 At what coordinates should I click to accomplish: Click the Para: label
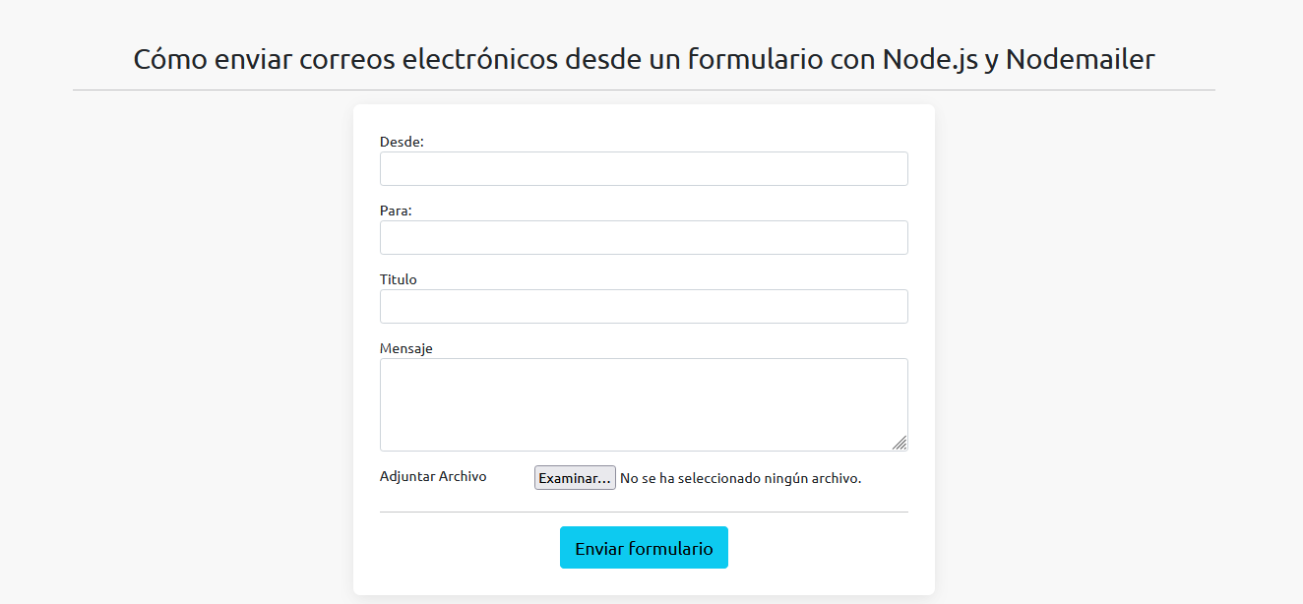point(396,211)
